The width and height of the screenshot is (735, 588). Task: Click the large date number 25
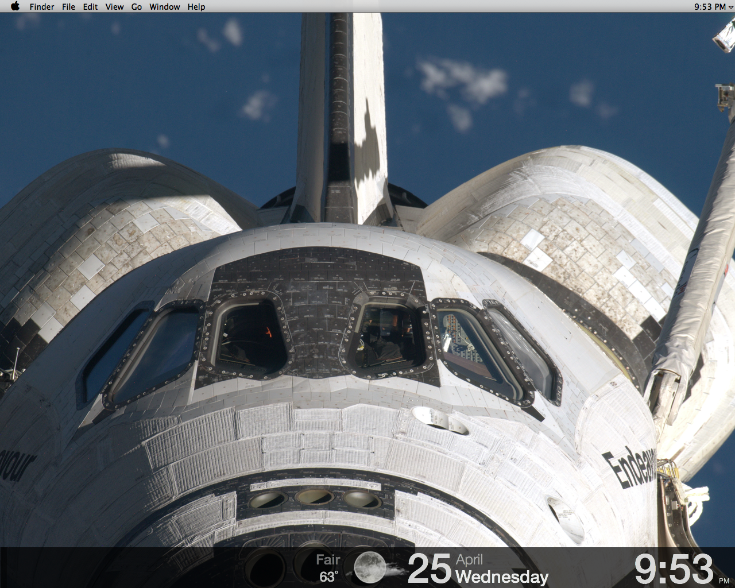click(430, 568)
